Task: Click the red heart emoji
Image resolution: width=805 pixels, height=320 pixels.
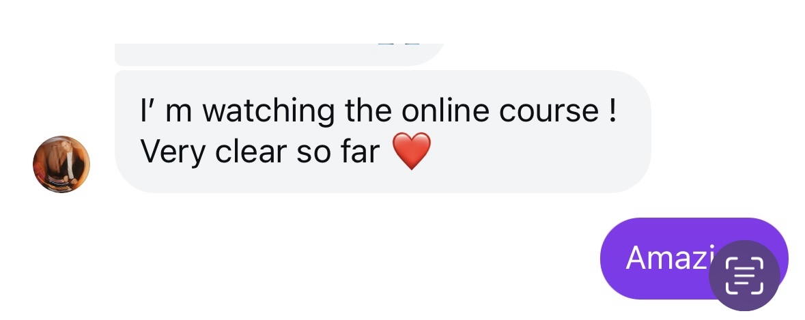Action: coord(412,151)
